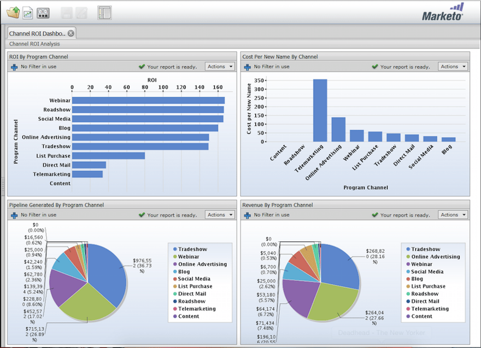The width and height of the screenshot is (481, 348).
Task: Toggle the repository browser panel icon
Action: [x=104, y=13]
